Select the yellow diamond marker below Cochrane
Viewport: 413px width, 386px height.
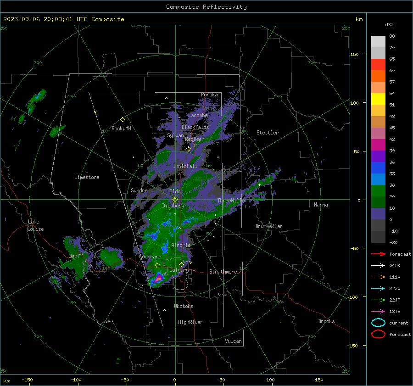pos(157,265)
